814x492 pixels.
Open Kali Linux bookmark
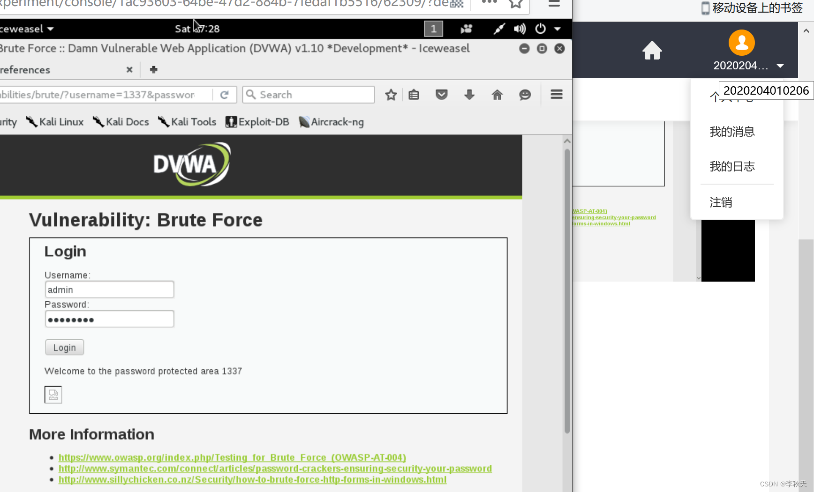point(55,122)
